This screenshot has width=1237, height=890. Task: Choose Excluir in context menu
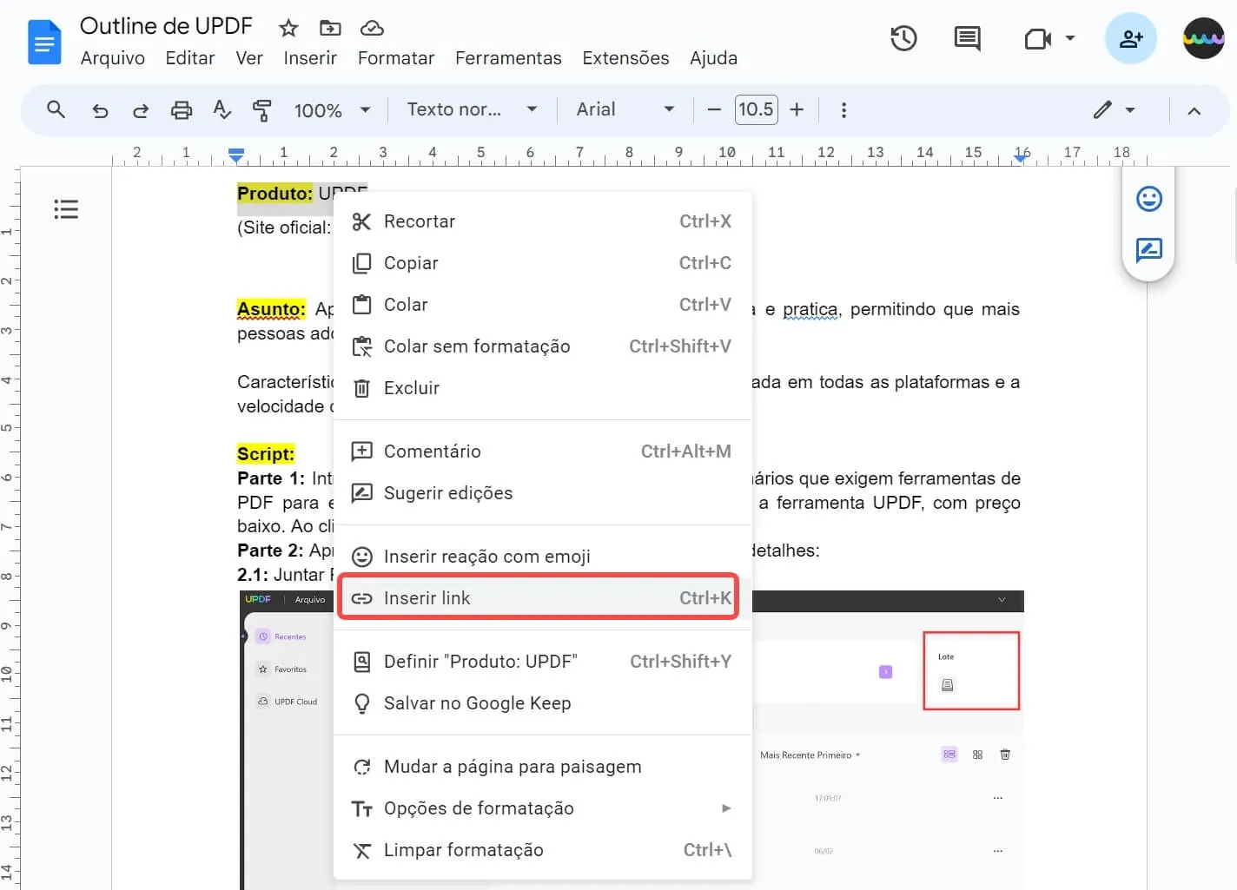coord(543,388)
